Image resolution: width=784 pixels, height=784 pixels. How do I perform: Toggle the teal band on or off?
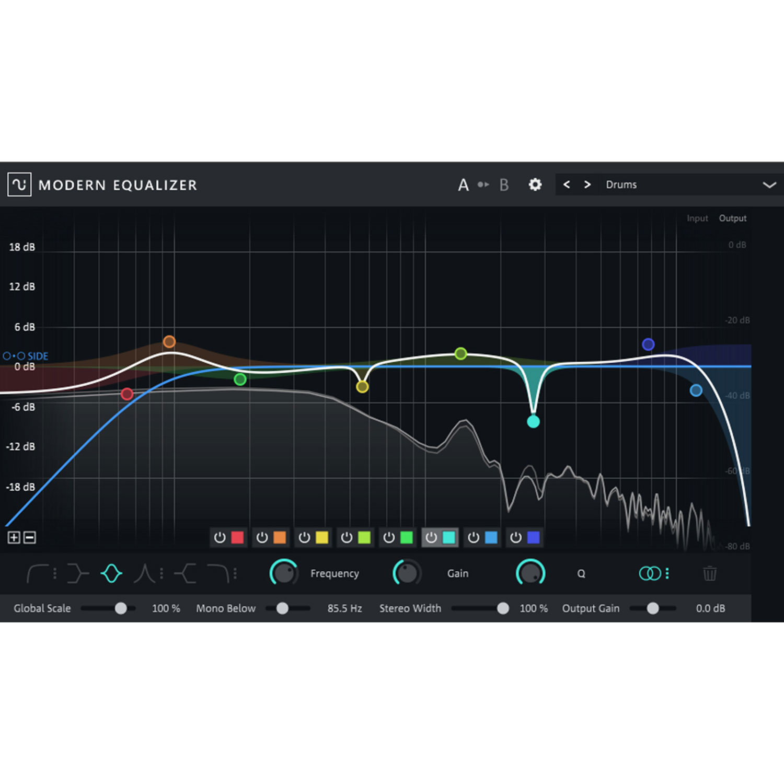pos(432,537)
